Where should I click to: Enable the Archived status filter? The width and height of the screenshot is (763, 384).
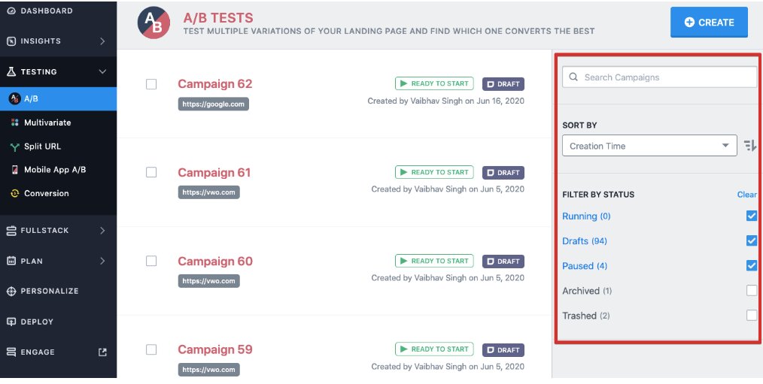tap(751, 291)
